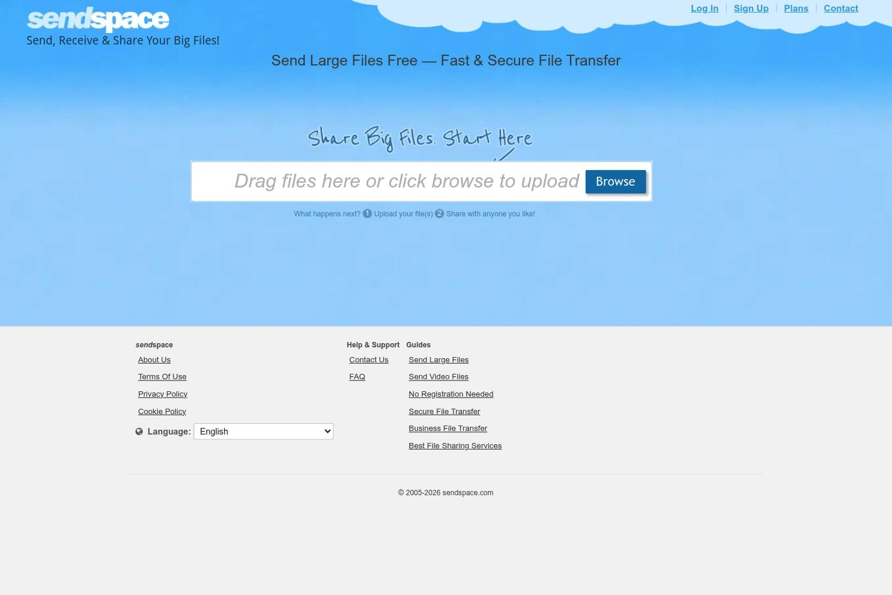Open the Log In link

[705, 8]
